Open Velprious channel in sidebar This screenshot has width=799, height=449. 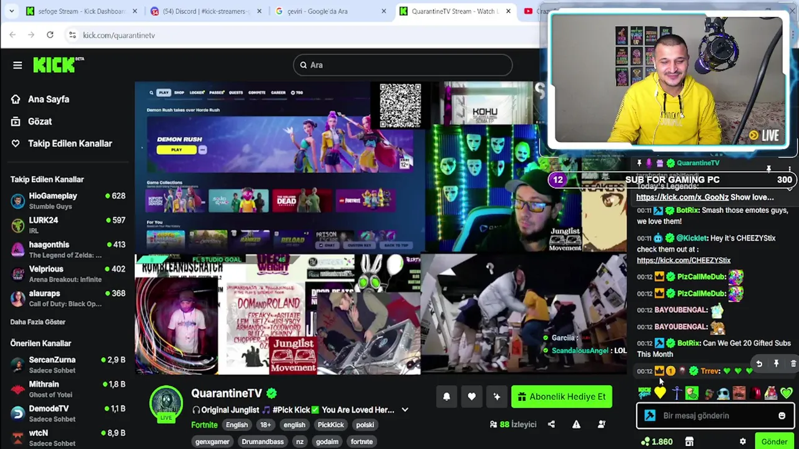coord(67,274)
